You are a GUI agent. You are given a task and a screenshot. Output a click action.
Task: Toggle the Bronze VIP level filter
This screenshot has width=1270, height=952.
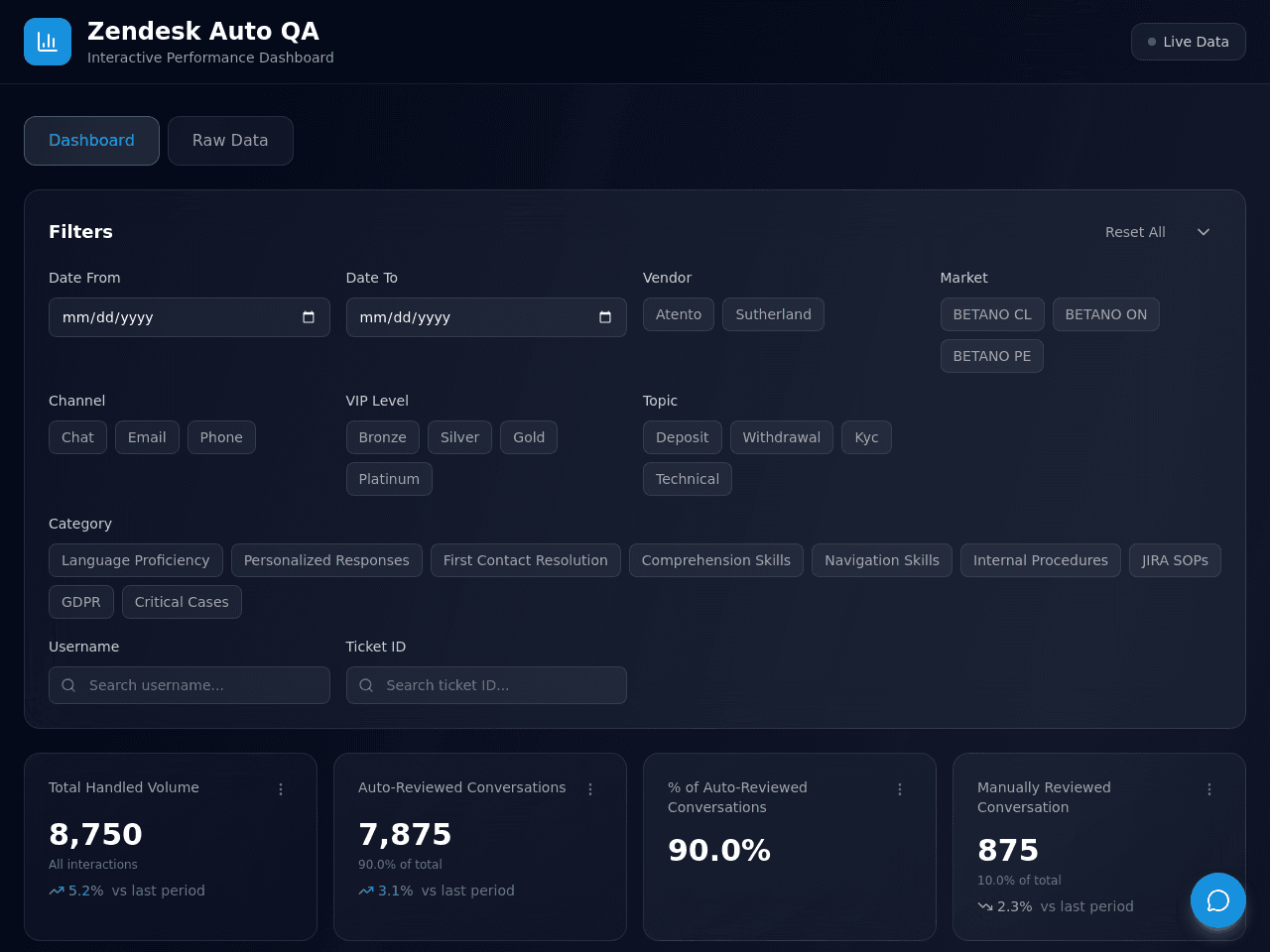(x=383, y=437)
